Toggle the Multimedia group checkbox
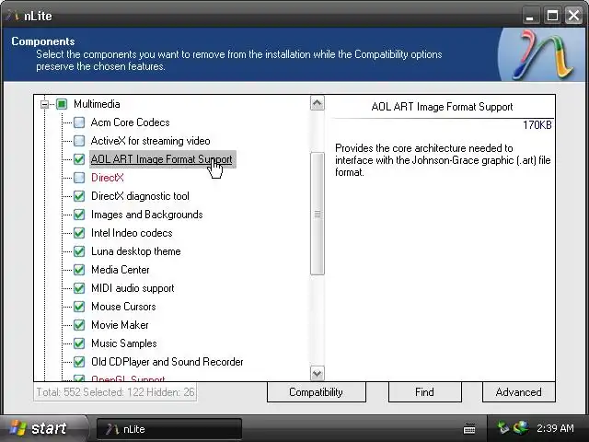Screen dimensions: 589x442 click(62, 104)
